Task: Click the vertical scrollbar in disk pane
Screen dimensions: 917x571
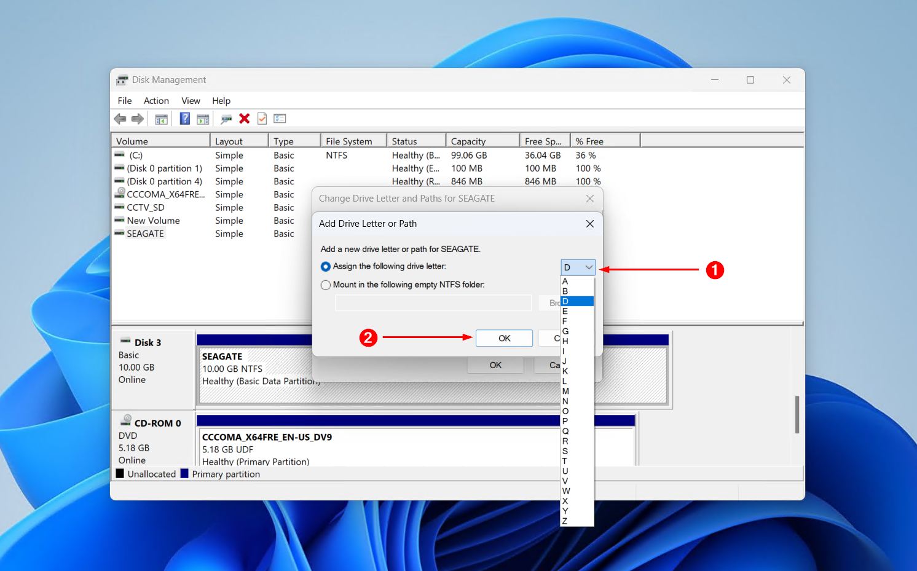Action: [797, 415]
